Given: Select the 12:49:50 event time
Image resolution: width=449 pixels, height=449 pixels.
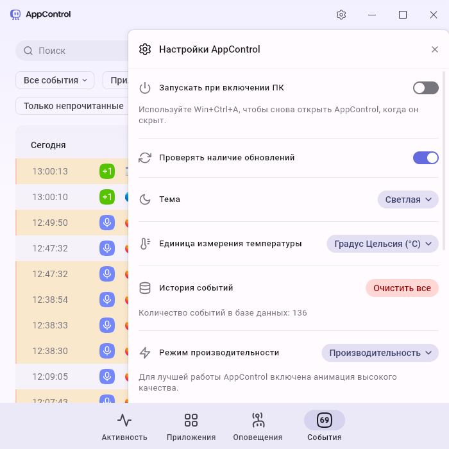Looking at the screenshot, I should click(x=50, y=223).
